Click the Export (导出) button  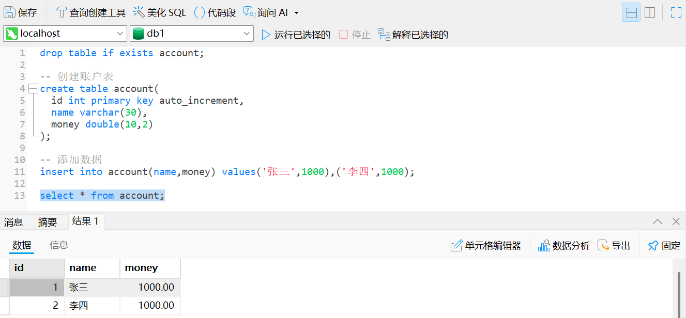(x=614, y=246)
